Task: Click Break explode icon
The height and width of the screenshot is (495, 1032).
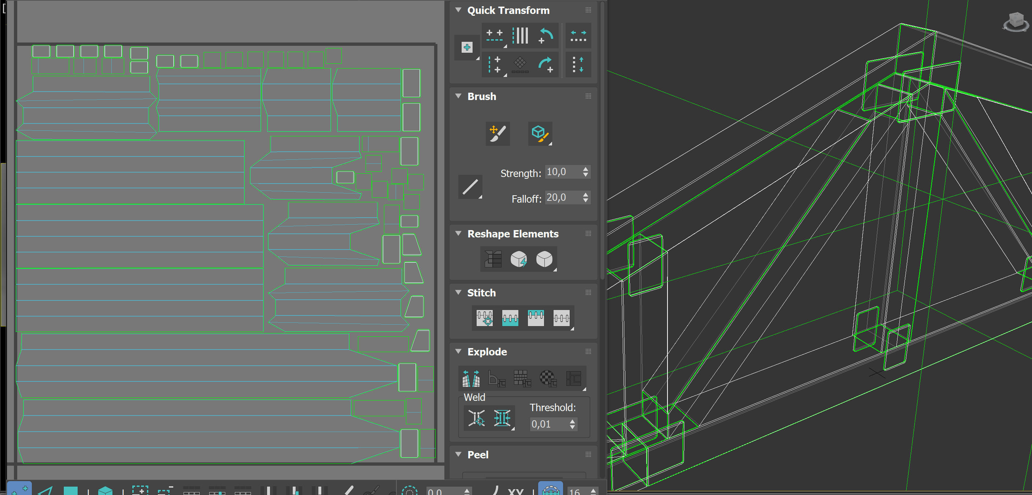Action: [x=471, y=378]
